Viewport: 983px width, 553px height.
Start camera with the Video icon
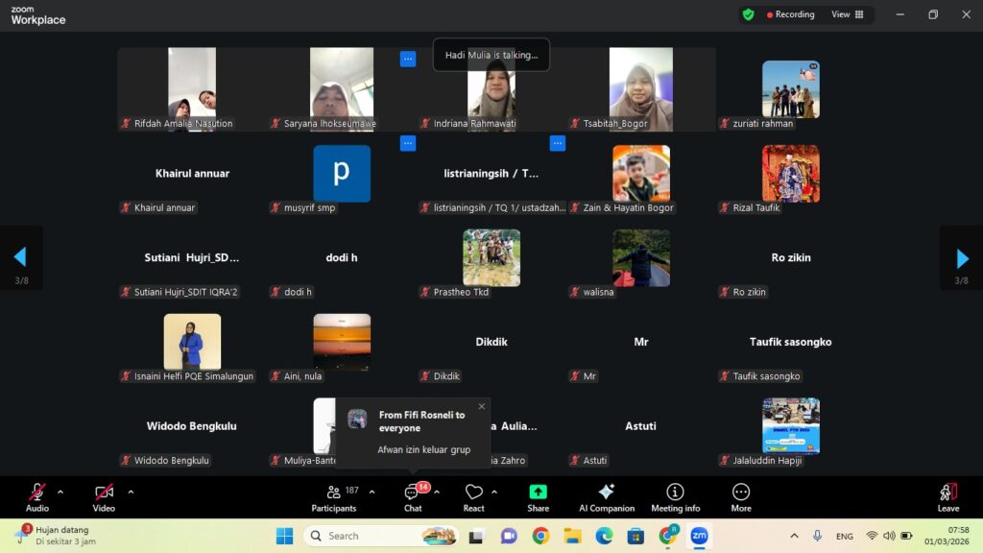point(104,493)
